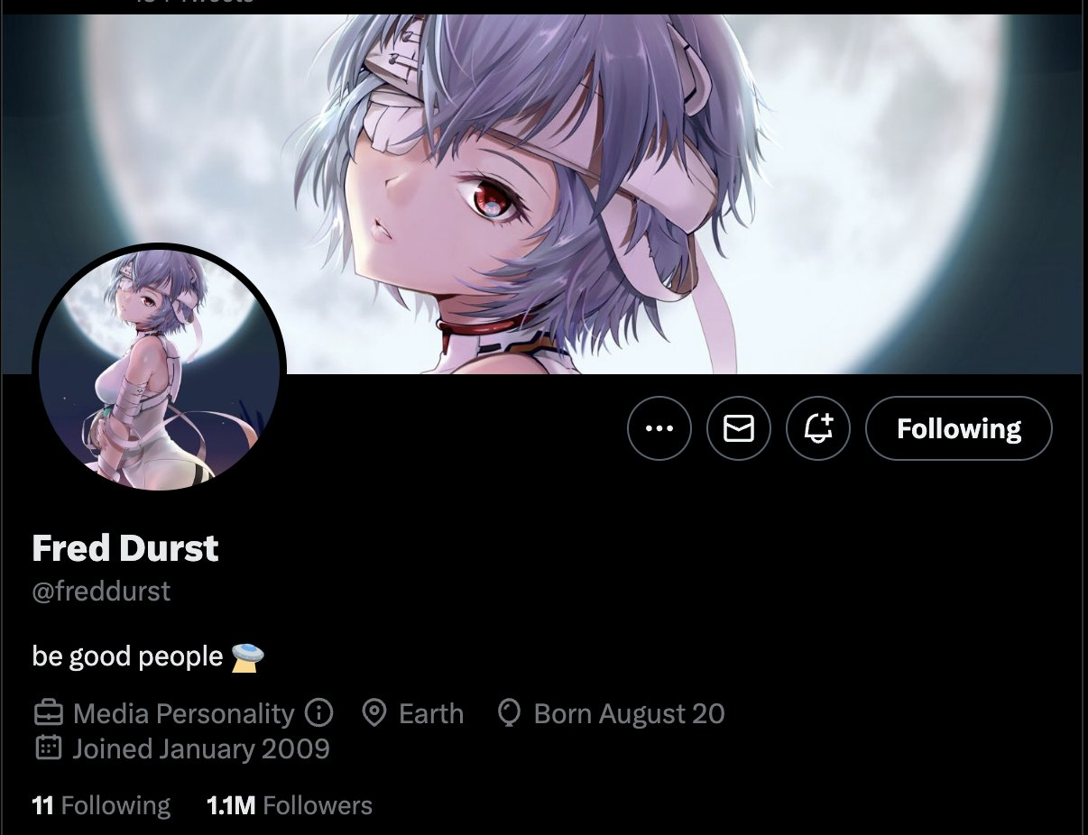Viewport: 1088px width, 835px height.
Task: Click the @freddurst handle text
Action: pos(101,592)
